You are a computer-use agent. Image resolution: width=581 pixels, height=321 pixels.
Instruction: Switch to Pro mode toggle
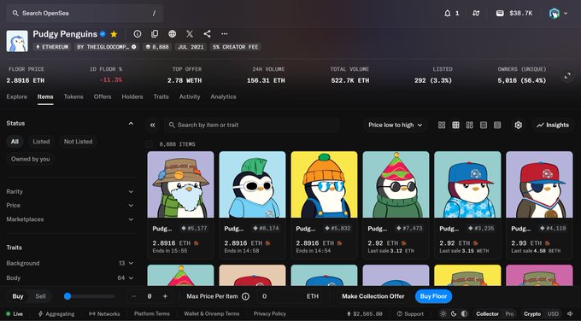[x=509, y=313]
